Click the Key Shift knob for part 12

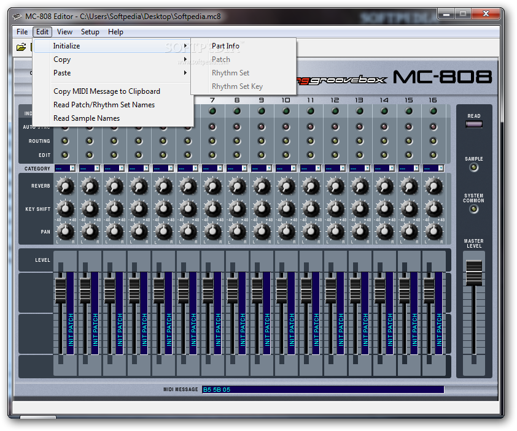pyautogui.click(x=335, y=208)
